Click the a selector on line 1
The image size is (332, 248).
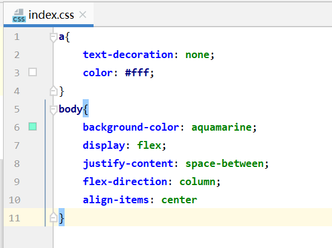(x=62, y=37)
